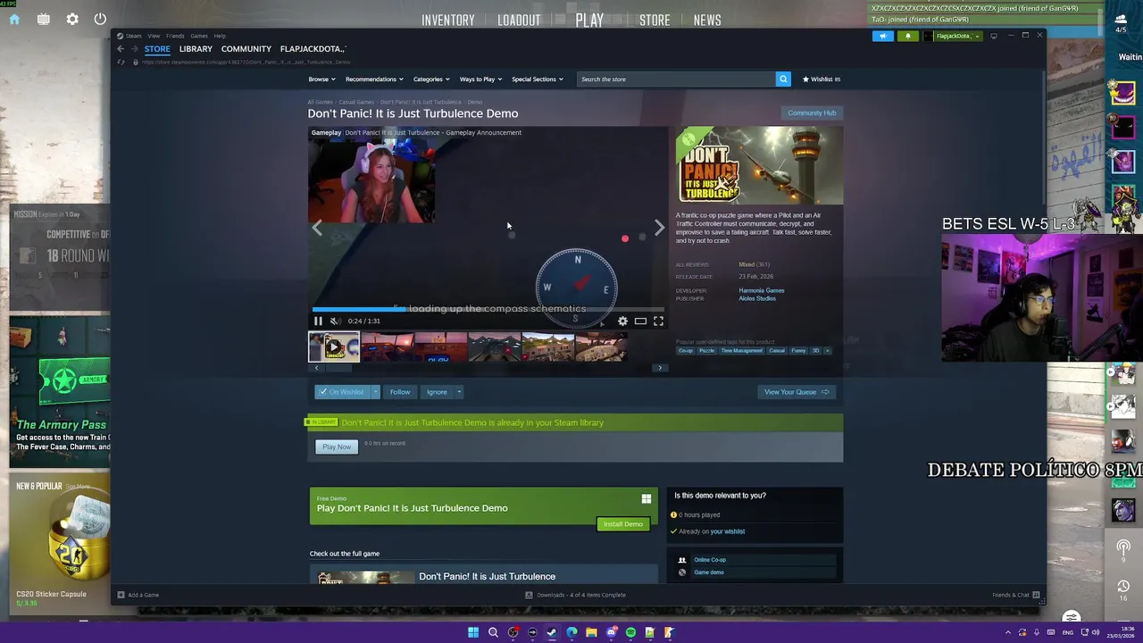
Task: Pause the gameplay trailer video
Action: coord(318,321)
